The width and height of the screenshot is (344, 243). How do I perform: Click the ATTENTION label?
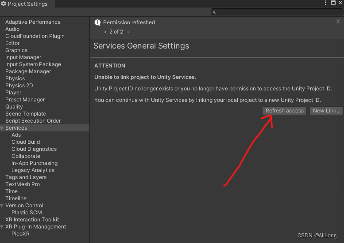(110, 66)
